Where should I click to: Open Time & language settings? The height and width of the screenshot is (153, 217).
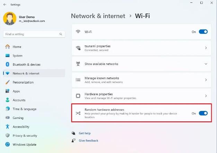24,109
